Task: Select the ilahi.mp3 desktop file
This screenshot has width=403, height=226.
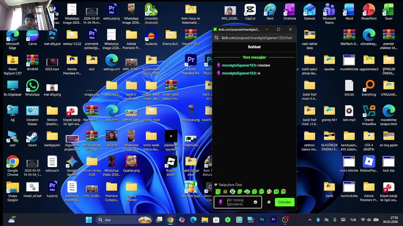Action: click(x=349, y=114)
